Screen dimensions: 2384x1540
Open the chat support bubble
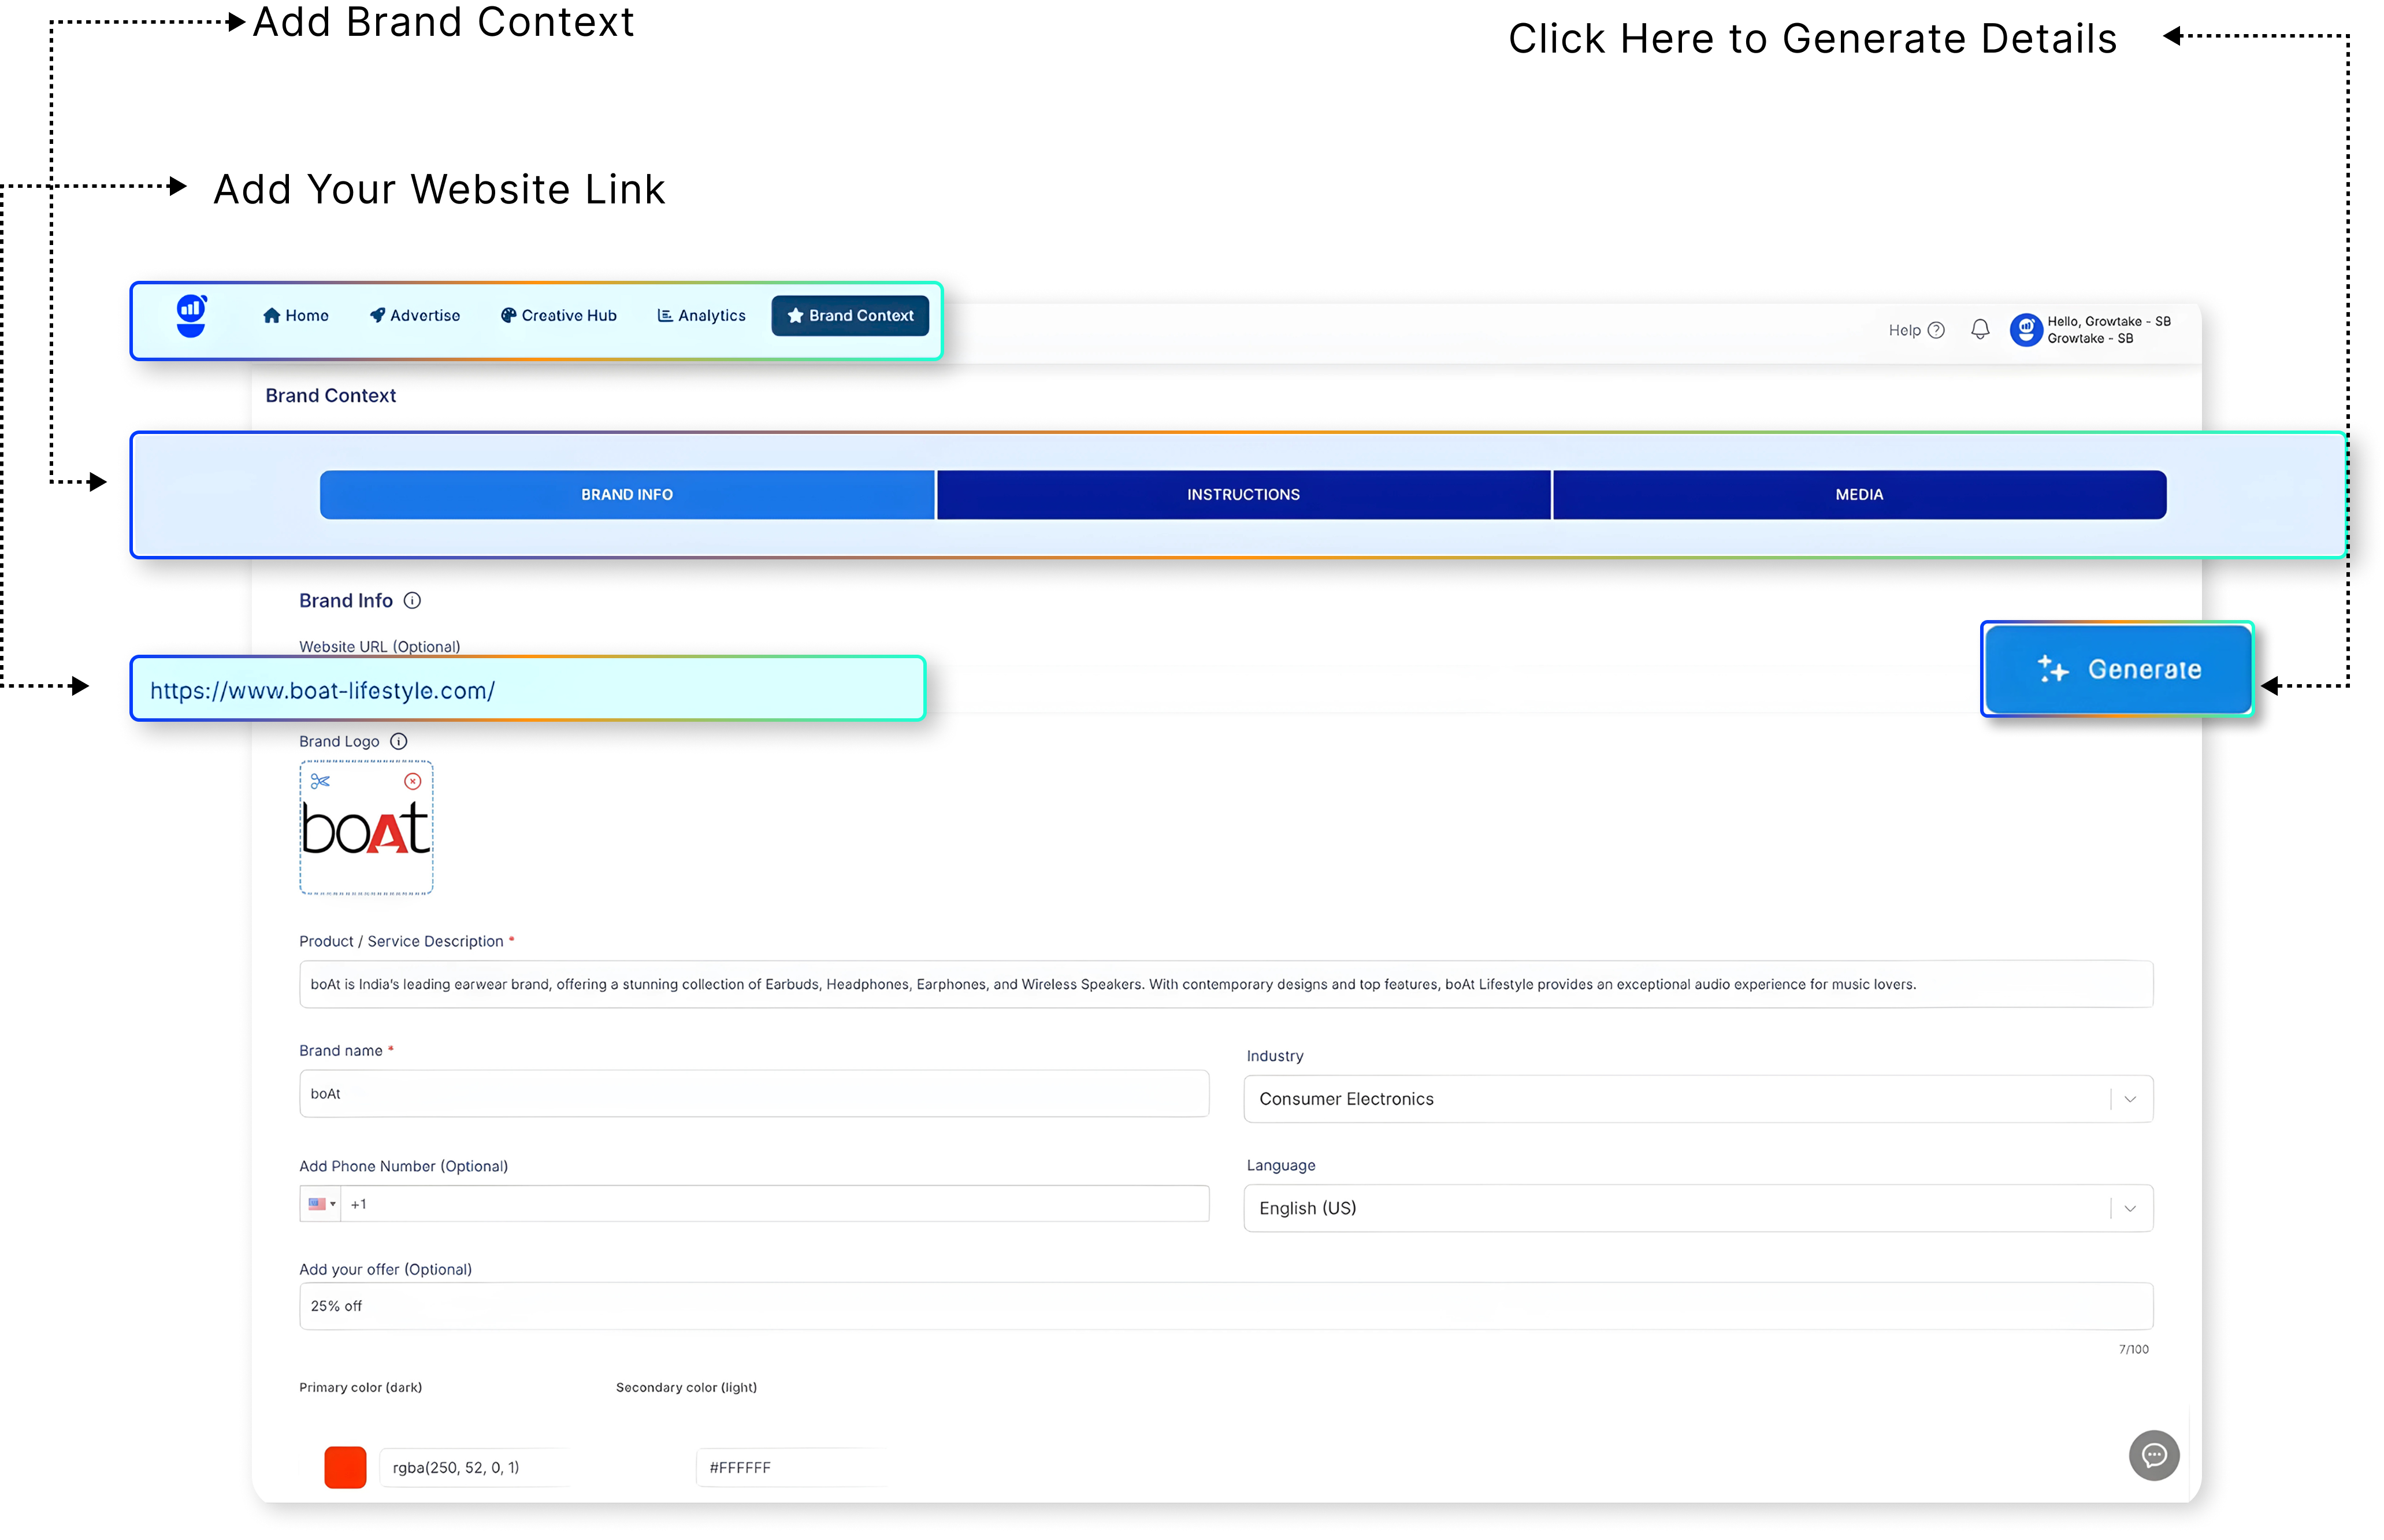click(2153, 1455)
